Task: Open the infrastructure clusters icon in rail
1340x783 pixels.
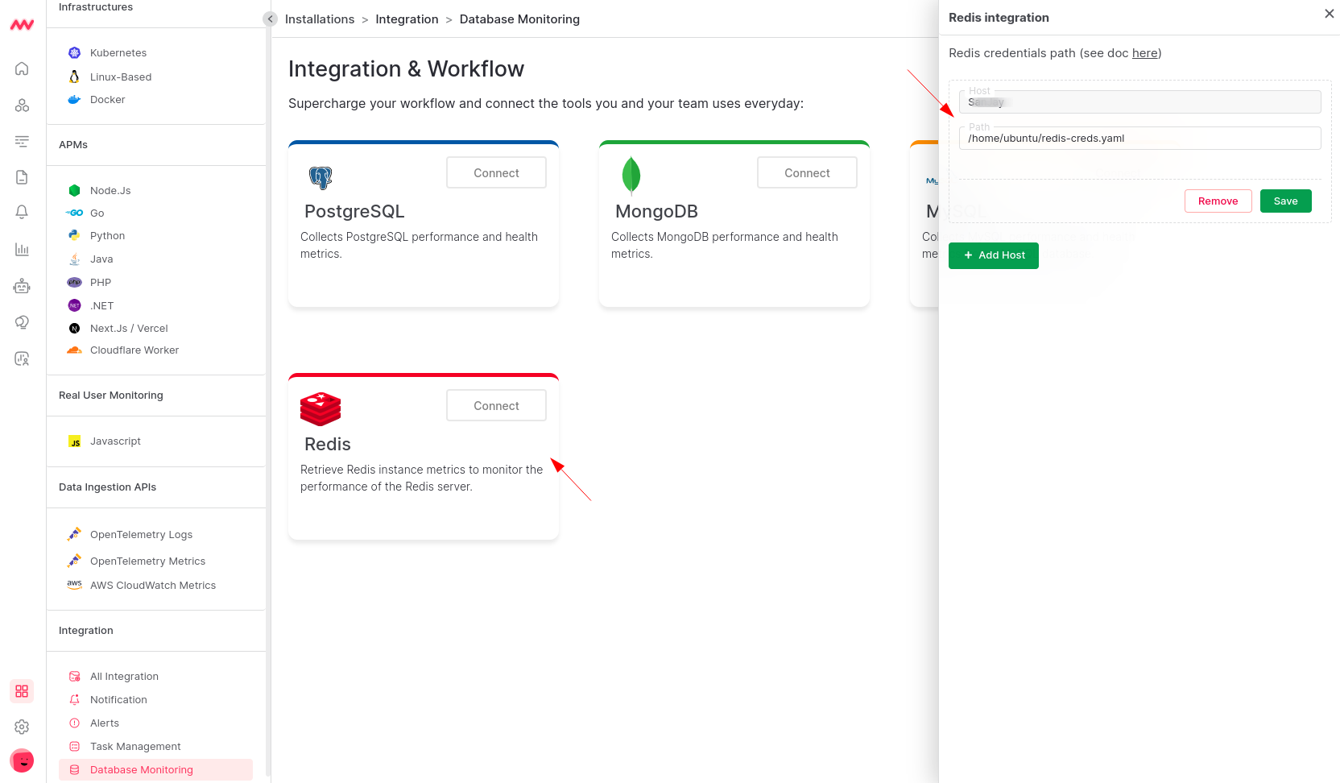Action: (22, 105)
